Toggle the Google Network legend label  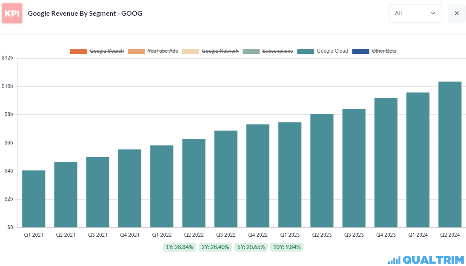[220, 51]
